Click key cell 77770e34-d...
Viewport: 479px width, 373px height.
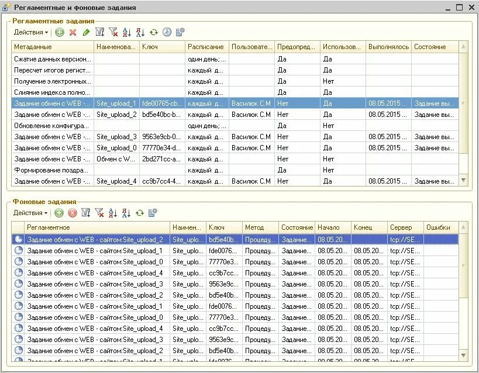click(x=162, y=148)
